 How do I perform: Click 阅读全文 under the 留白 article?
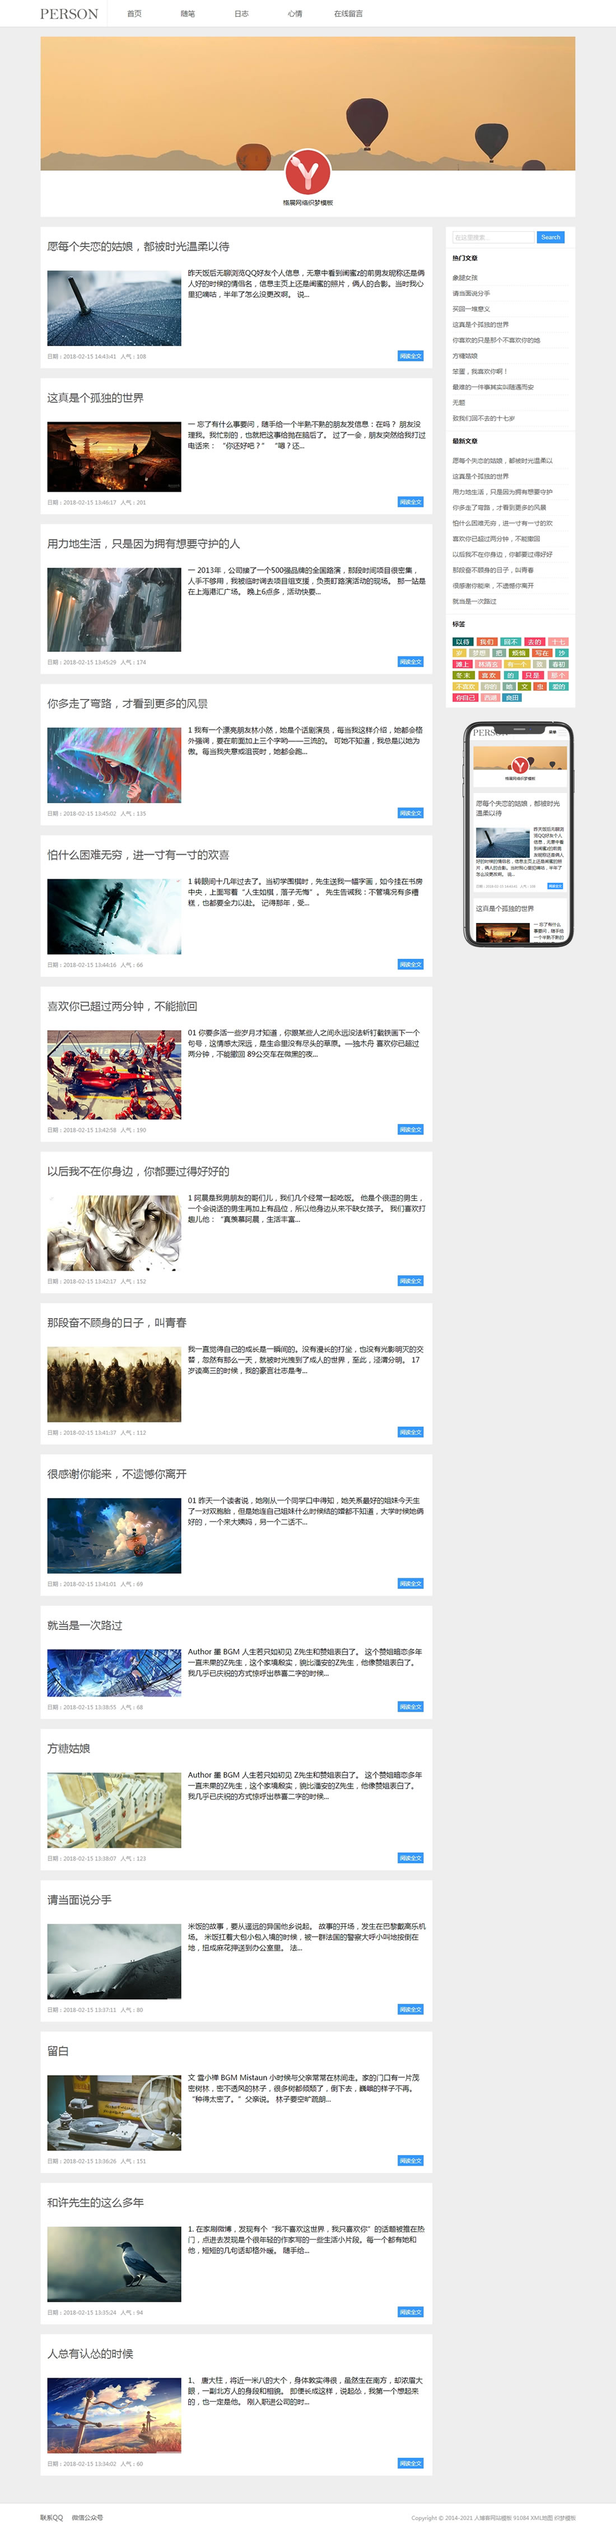[x=410, y=2161]
